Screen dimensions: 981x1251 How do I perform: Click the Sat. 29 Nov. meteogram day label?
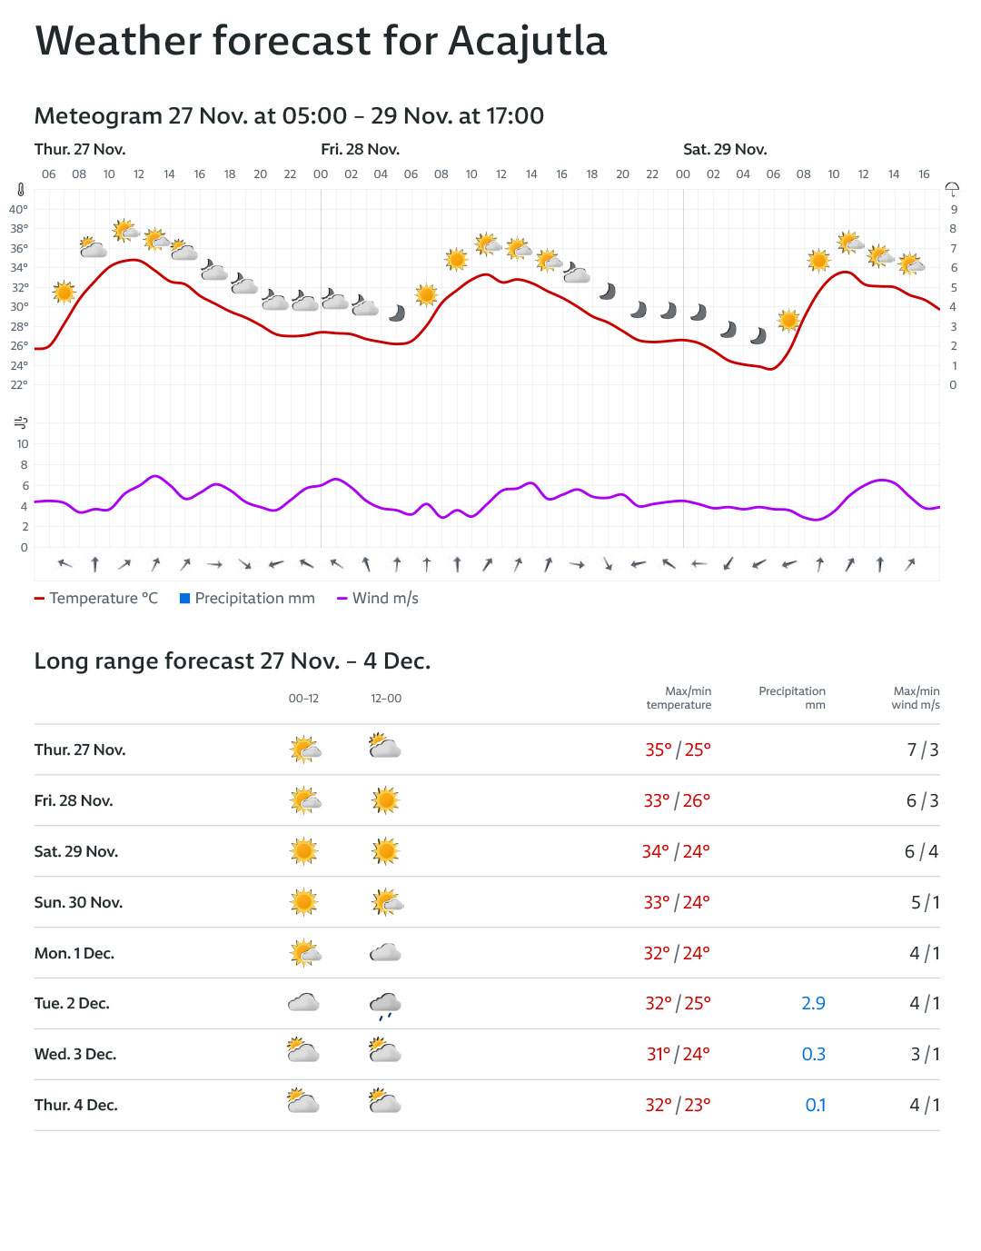pos(725,149)
